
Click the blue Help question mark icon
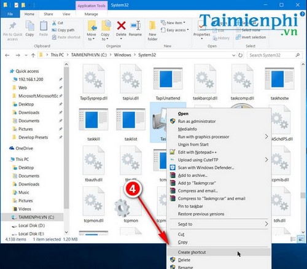[x=302, y=14]
